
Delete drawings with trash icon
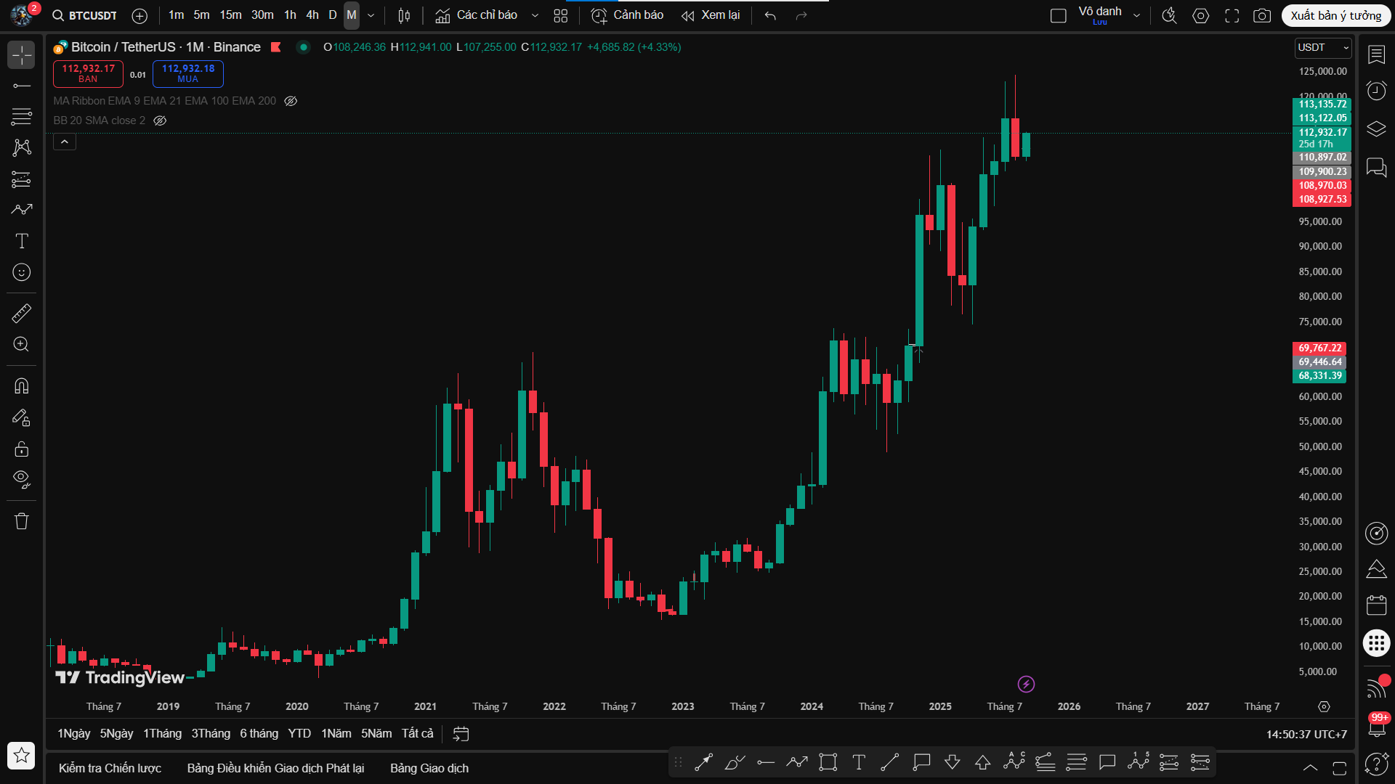pos(22,521)
